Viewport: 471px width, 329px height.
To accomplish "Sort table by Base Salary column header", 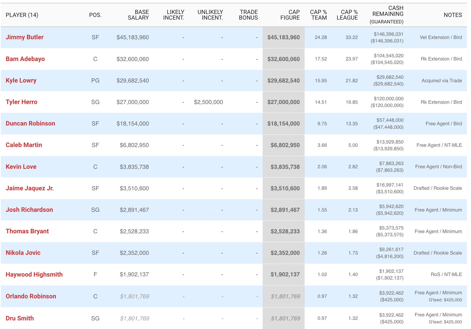I will 138,15.
